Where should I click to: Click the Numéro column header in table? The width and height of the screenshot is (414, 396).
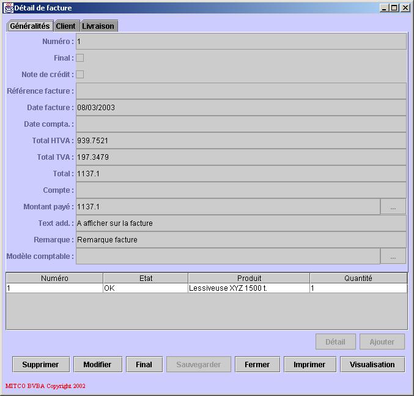click(54, 278)
